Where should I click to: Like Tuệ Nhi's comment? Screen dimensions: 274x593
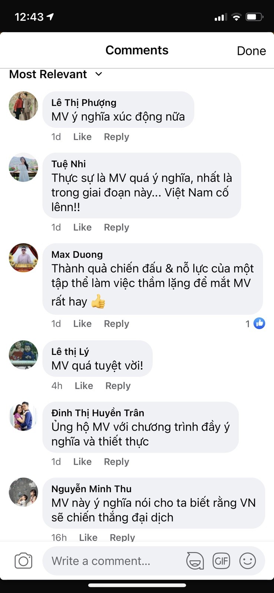82,227
